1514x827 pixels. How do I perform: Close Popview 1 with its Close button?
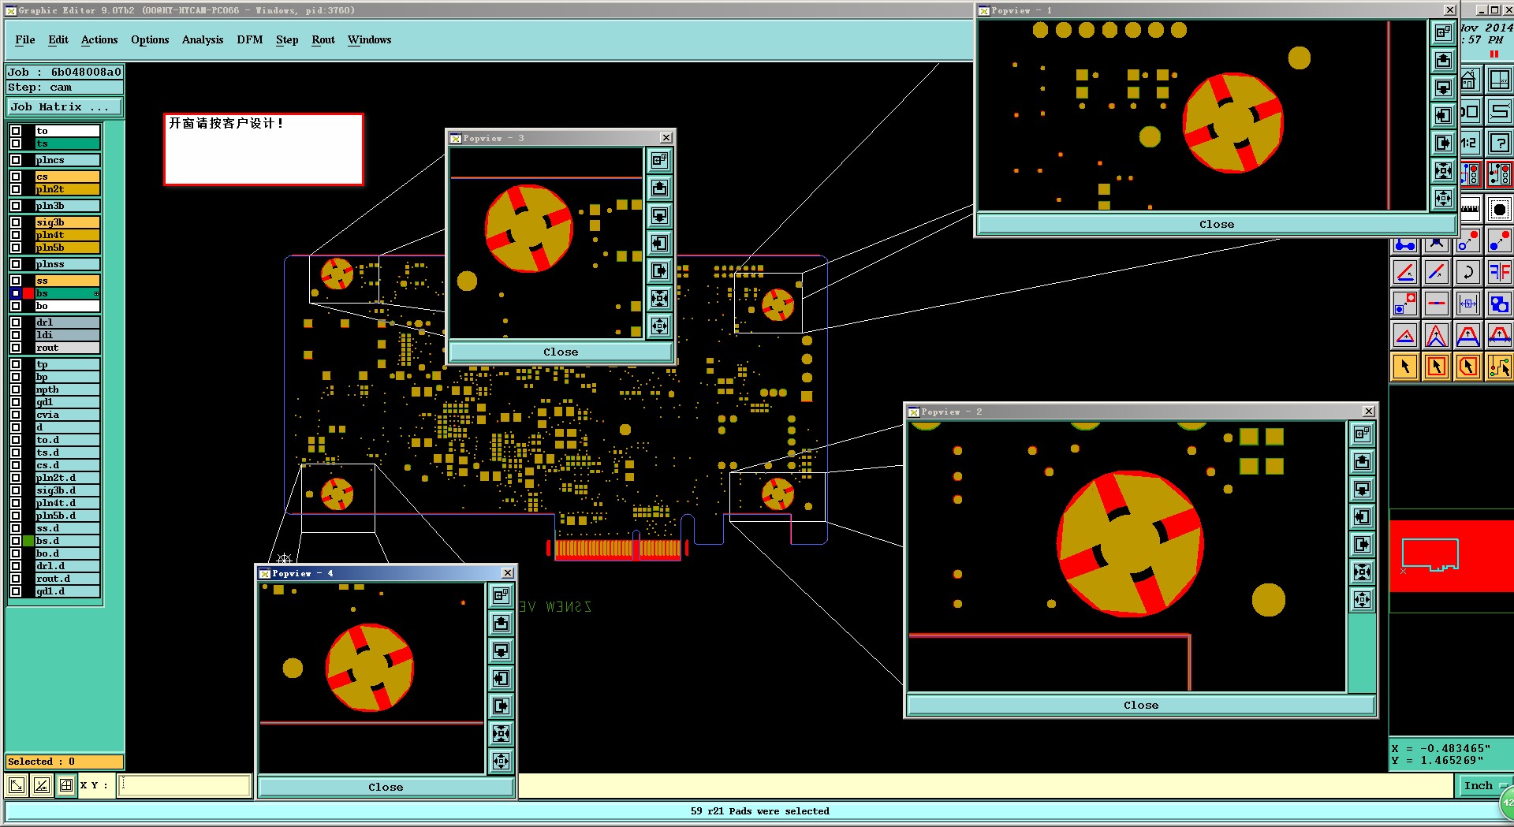[x=1217, y=225]
